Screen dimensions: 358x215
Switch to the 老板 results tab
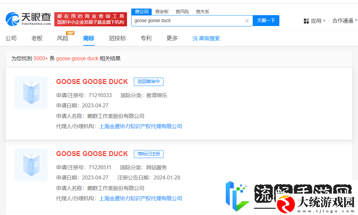coord(37,38)
